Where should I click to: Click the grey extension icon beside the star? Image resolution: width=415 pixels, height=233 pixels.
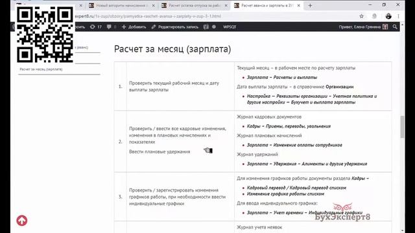(374, 16)
